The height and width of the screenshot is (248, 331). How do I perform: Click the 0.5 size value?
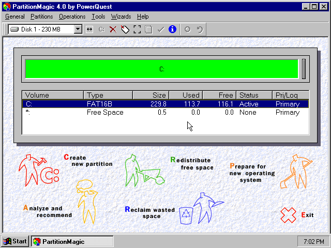(x=162, y=113)
